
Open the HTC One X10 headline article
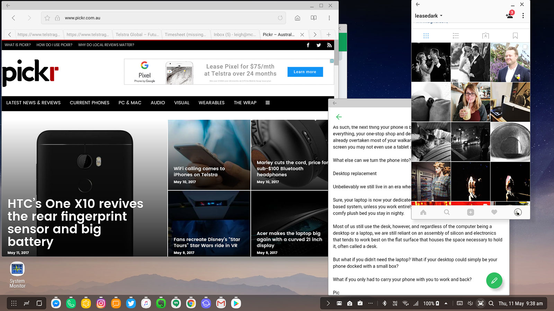75,222
